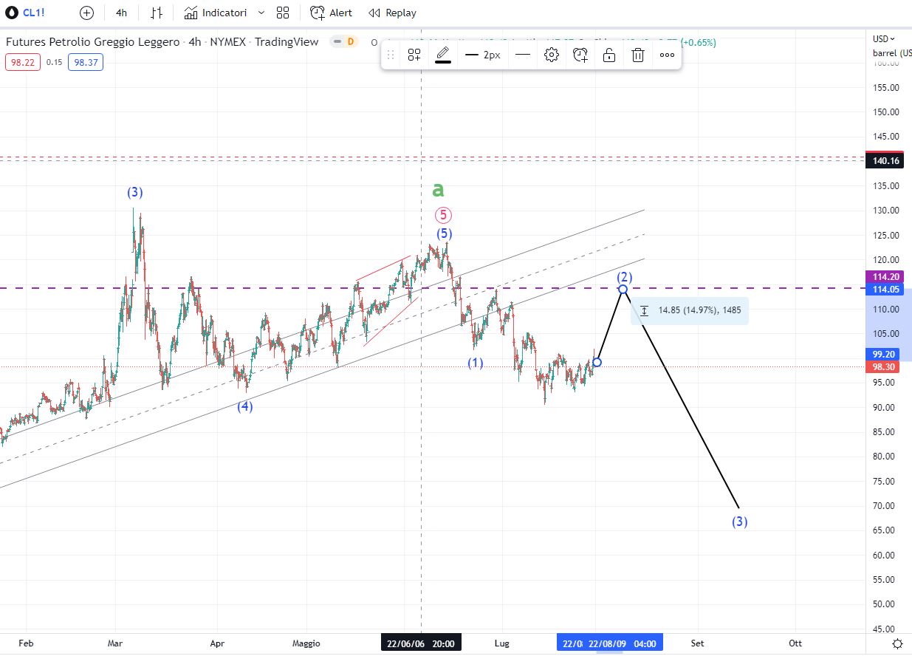
Task: Grab the floating toolbar drag handle
Action: (x=391, y=55)
